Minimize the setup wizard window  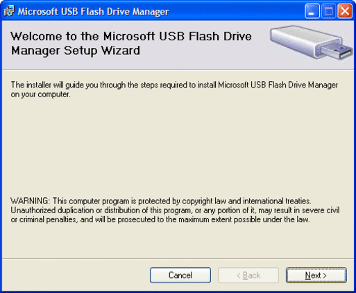pos(312,11)
